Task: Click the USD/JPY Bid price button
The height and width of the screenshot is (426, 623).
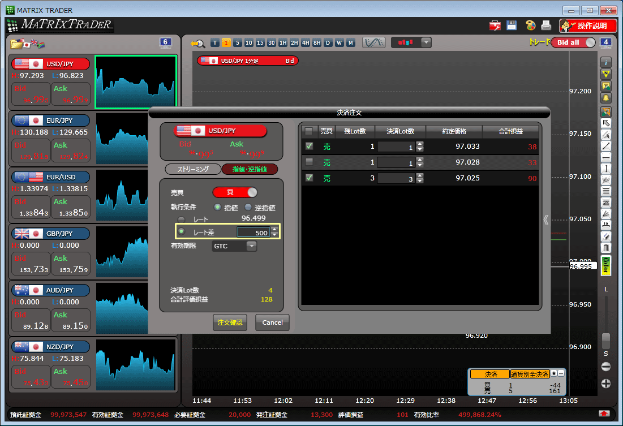Action: 31,94
